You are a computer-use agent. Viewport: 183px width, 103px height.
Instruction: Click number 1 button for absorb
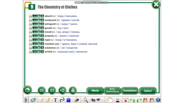click(35, 16)
